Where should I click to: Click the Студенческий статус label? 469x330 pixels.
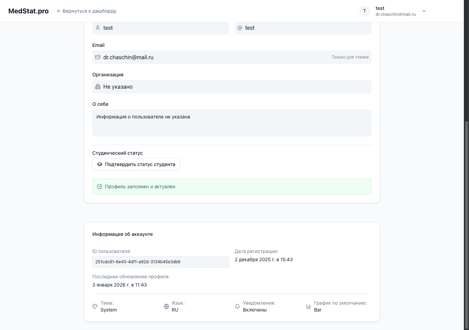pyautogui.click(x=117, y=153)
